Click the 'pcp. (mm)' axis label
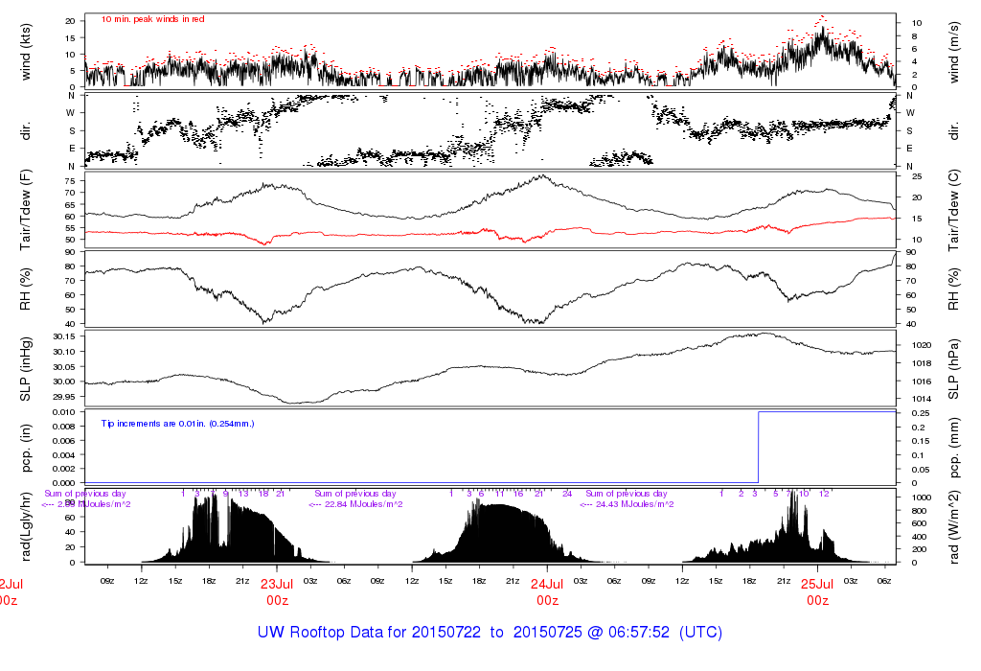981x671 pixels. pyautogui.click(x=953, y=449)
